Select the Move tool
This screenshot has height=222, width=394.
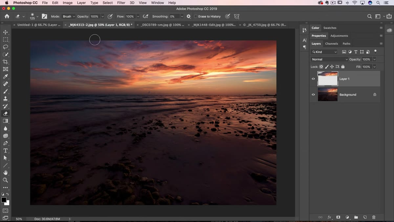[5, 32]
